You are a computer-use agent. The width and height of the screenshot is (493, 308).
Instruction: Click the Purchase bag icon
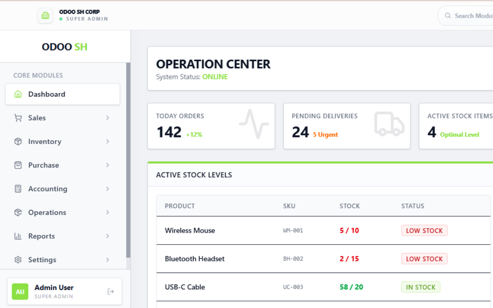[18, 165]
